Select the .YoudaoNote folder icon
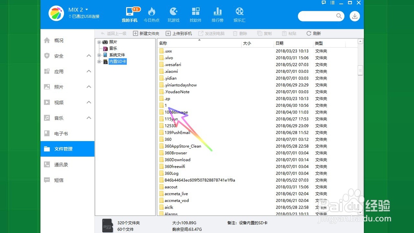This screenshot has width=414, height=233. click(161, 91)
